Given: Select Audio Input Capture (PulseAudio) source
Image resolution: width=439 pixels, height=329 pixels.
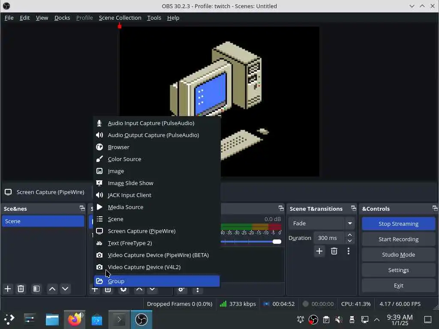Looking at the screenshot, I should click(x=157, y=123).
